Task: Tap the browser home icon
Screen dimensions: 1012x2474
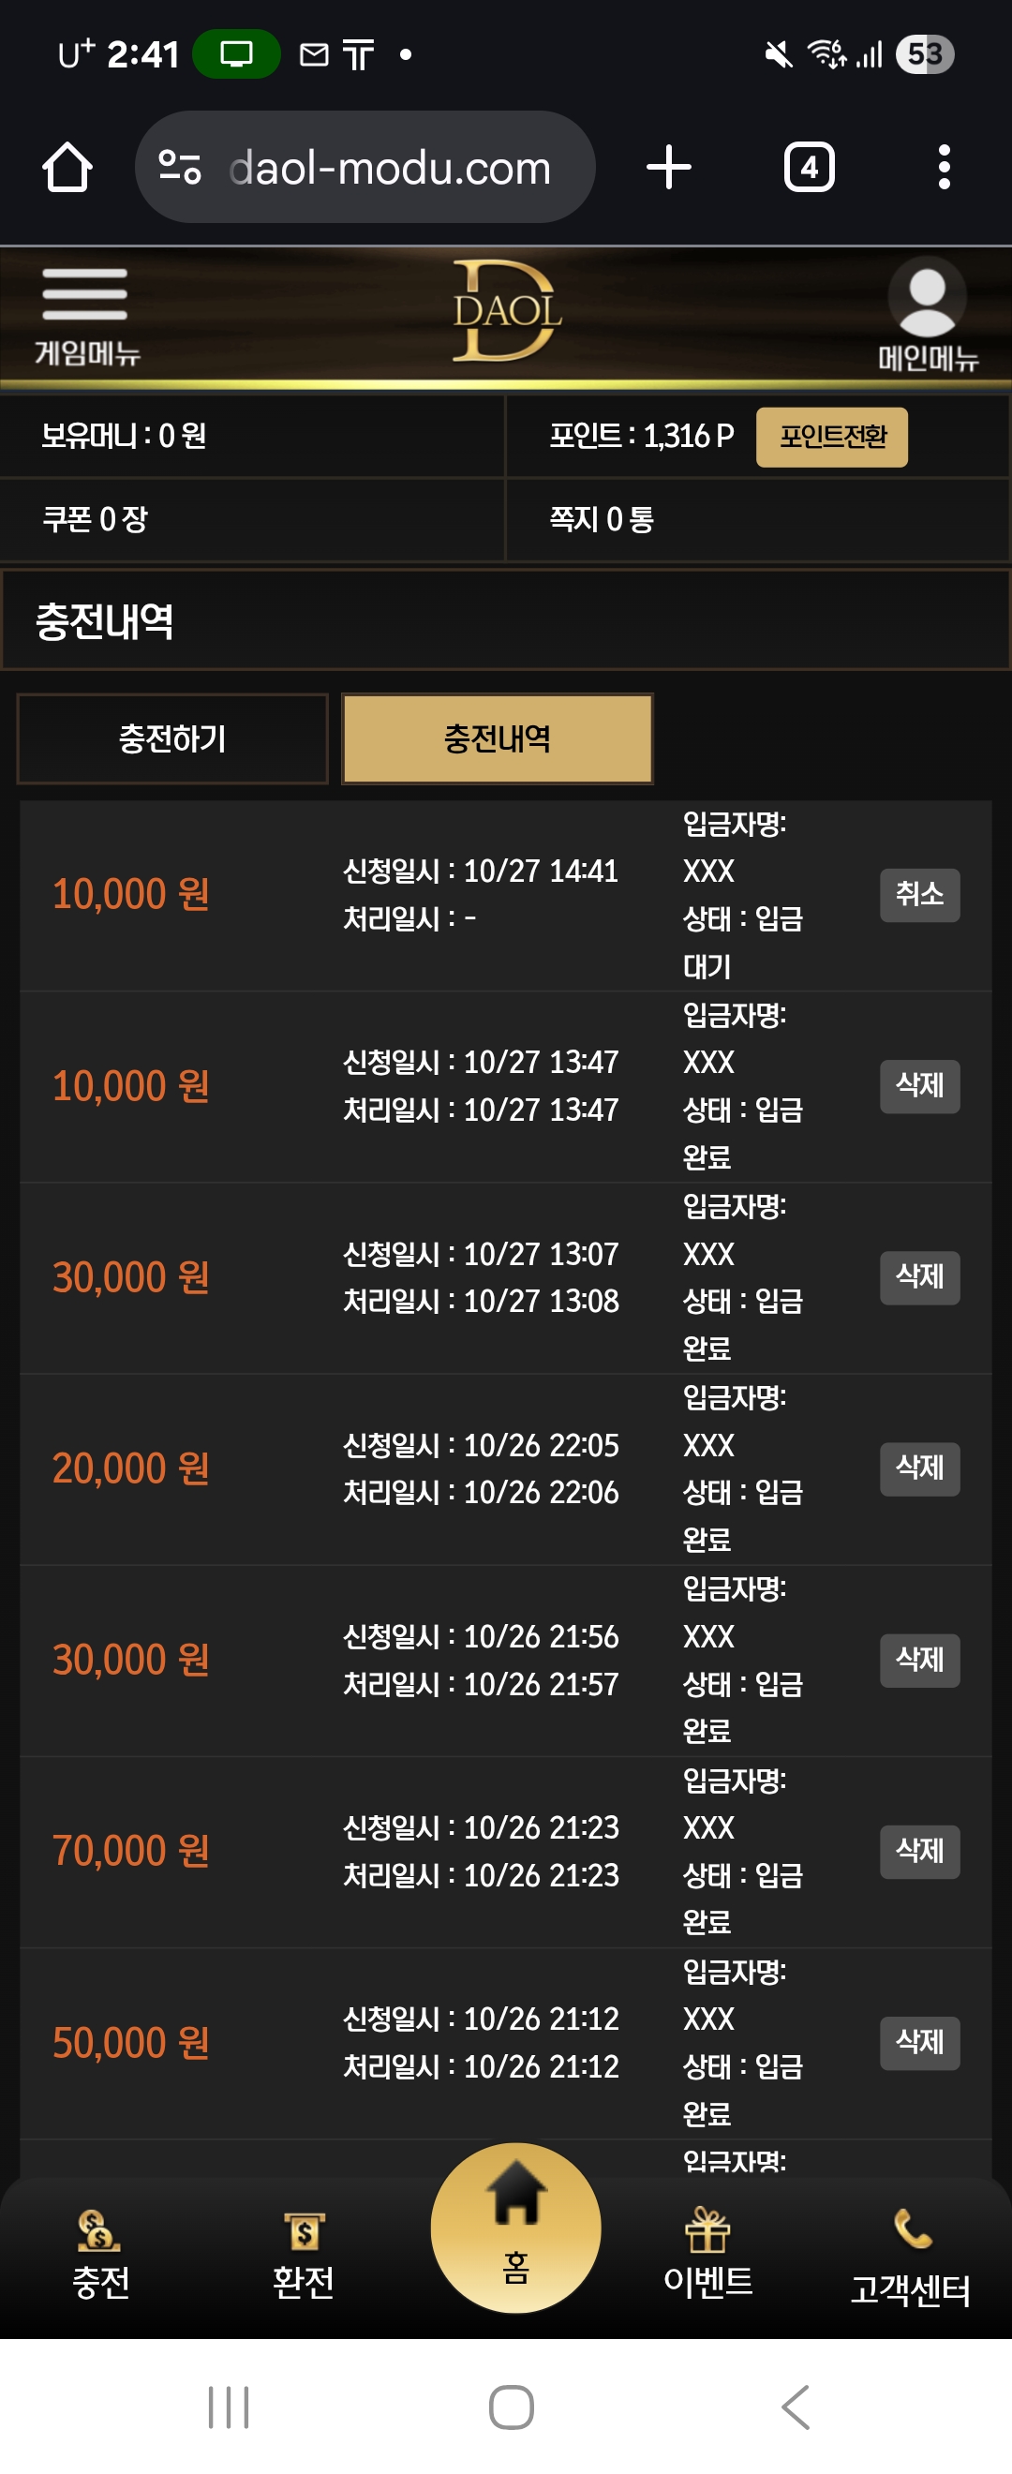Action: [x=67, y=168]
